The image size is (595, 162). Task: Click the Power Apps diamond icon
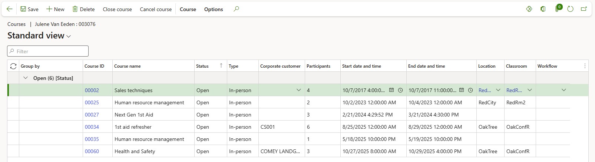click(529, 9)
